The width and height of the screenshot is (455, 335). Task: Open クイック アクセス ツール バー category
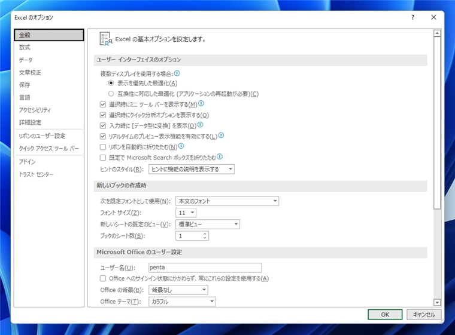pyautogui.click(x=49, y=148)
